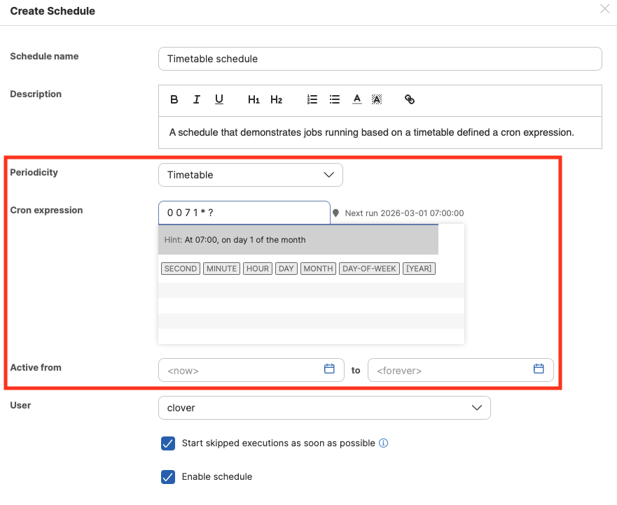Viewport: 617px width, 505px height.
Task: Insert a bullet list in the description
Action: [x=334, y=99]
